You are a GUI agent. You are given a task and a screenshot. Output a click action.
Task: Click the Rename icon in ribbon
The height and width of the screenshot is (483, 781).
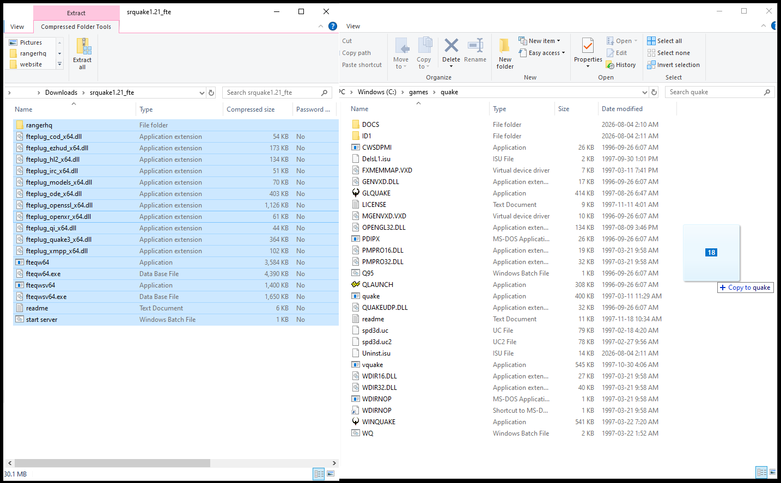tap(475, 45)
